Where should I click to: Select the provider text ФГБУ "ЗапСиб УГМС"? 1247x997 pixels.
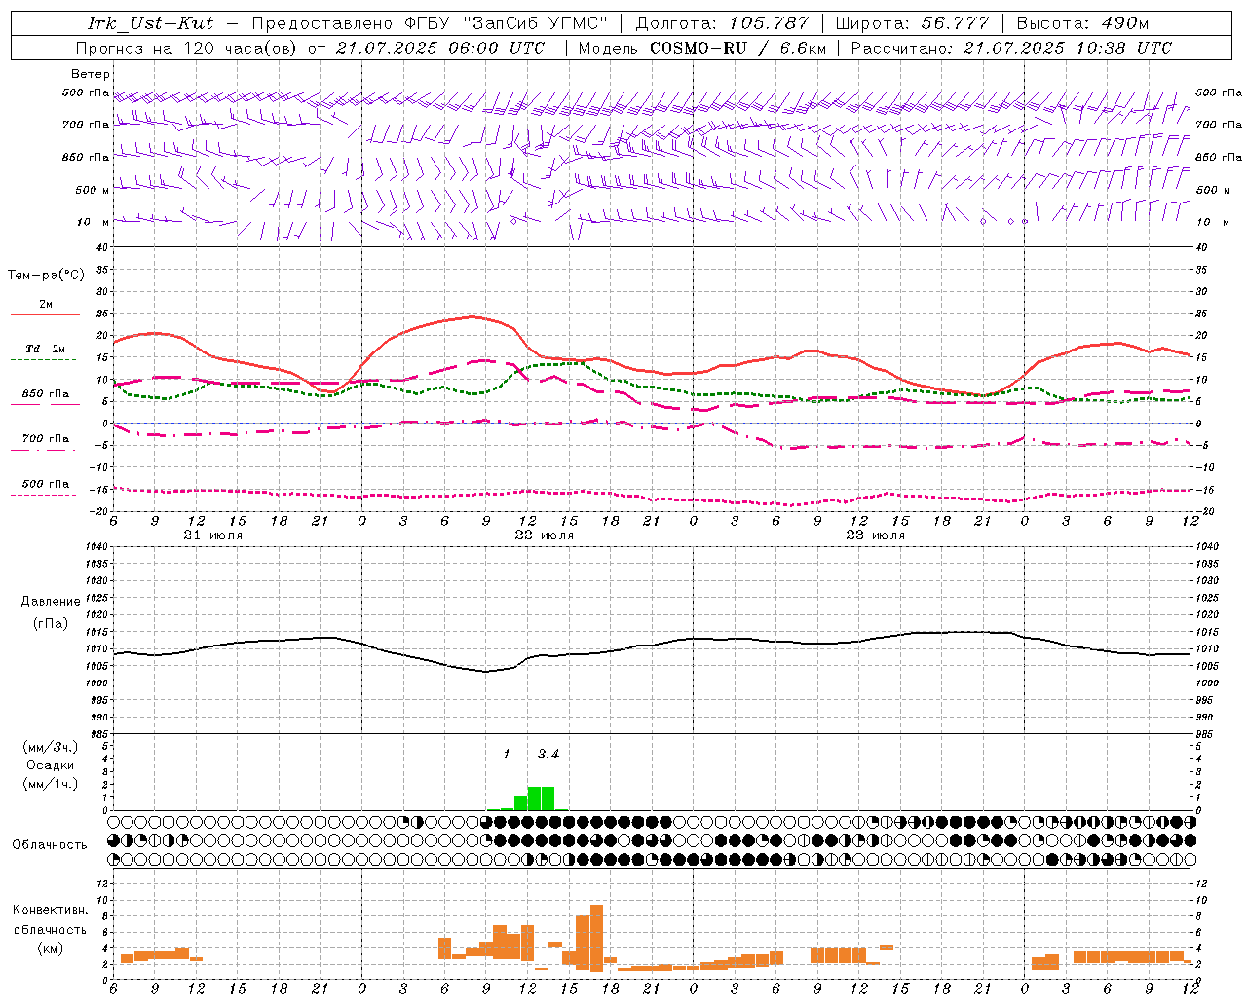[x=506, y=23]
